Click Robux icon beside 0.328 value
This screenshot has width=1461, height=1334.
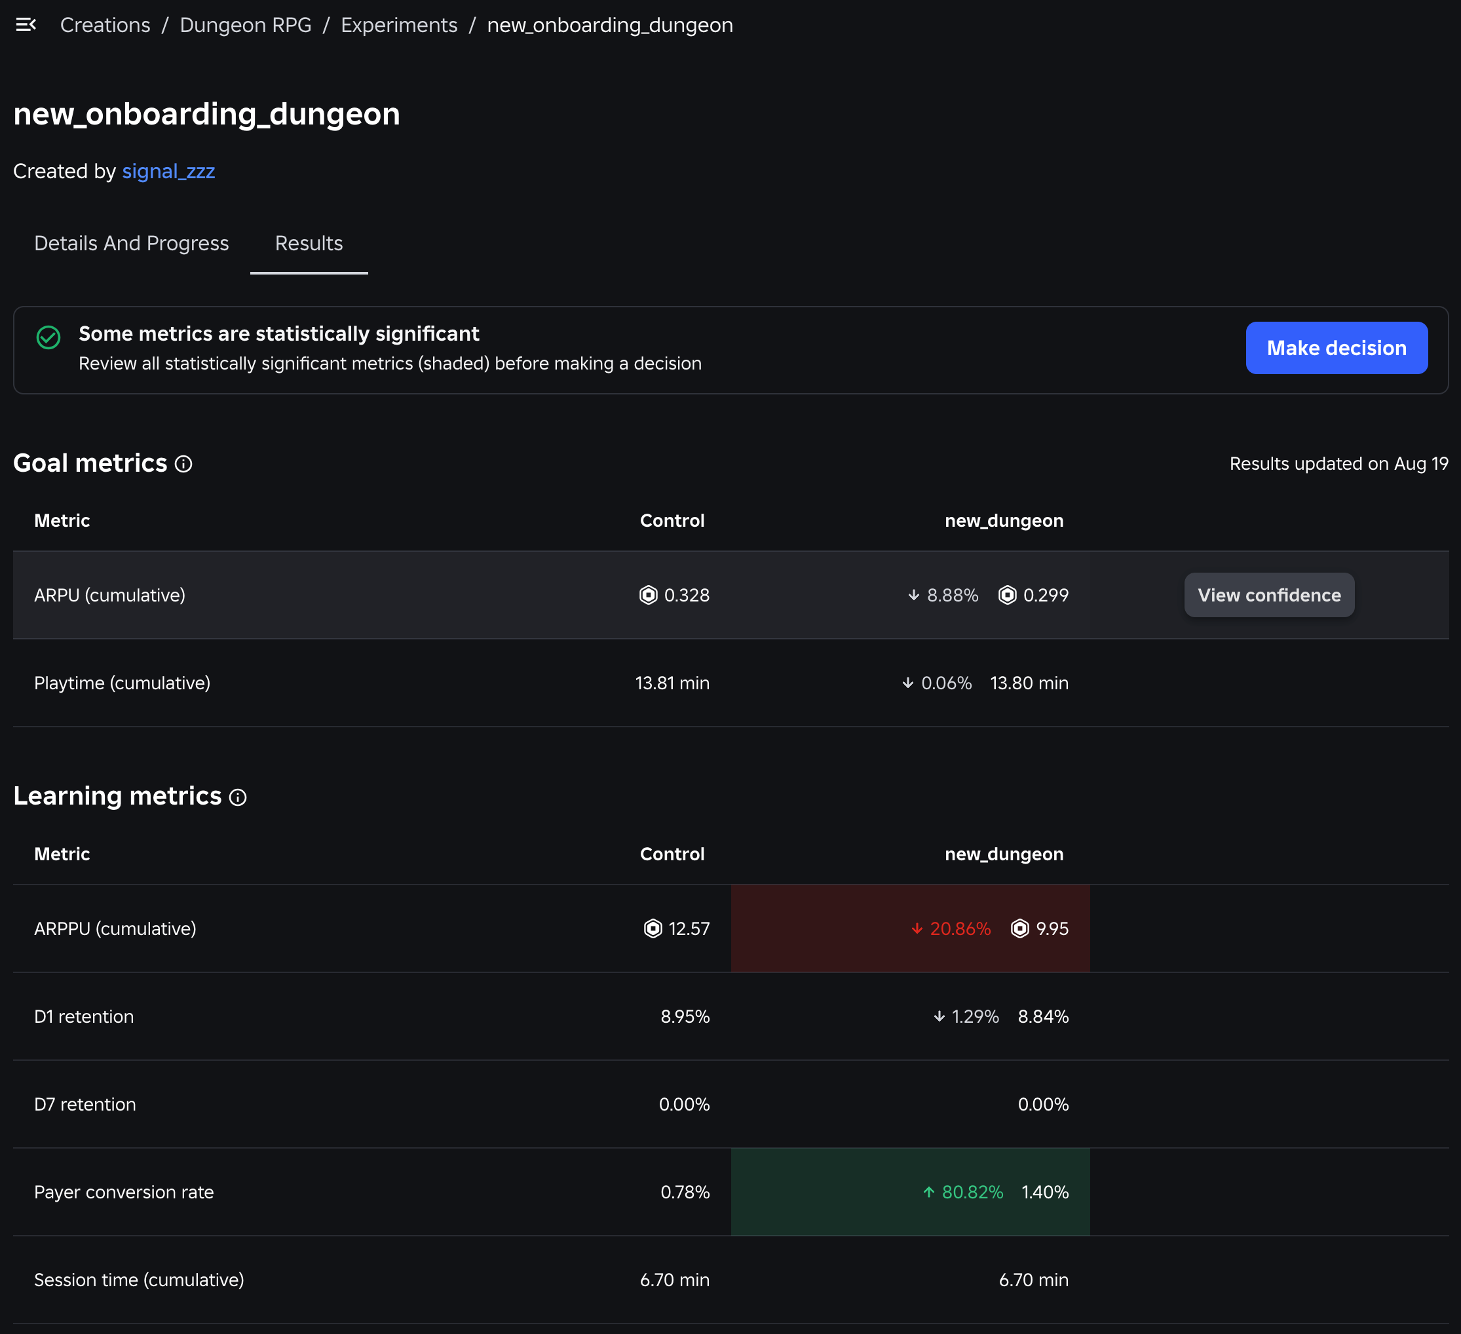tap(648, 595)
